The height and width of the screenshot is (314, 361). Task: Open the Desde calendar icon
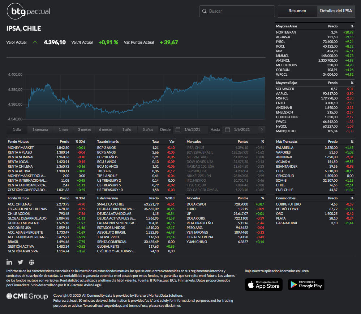pyautogui.click(x=178, y=129)
